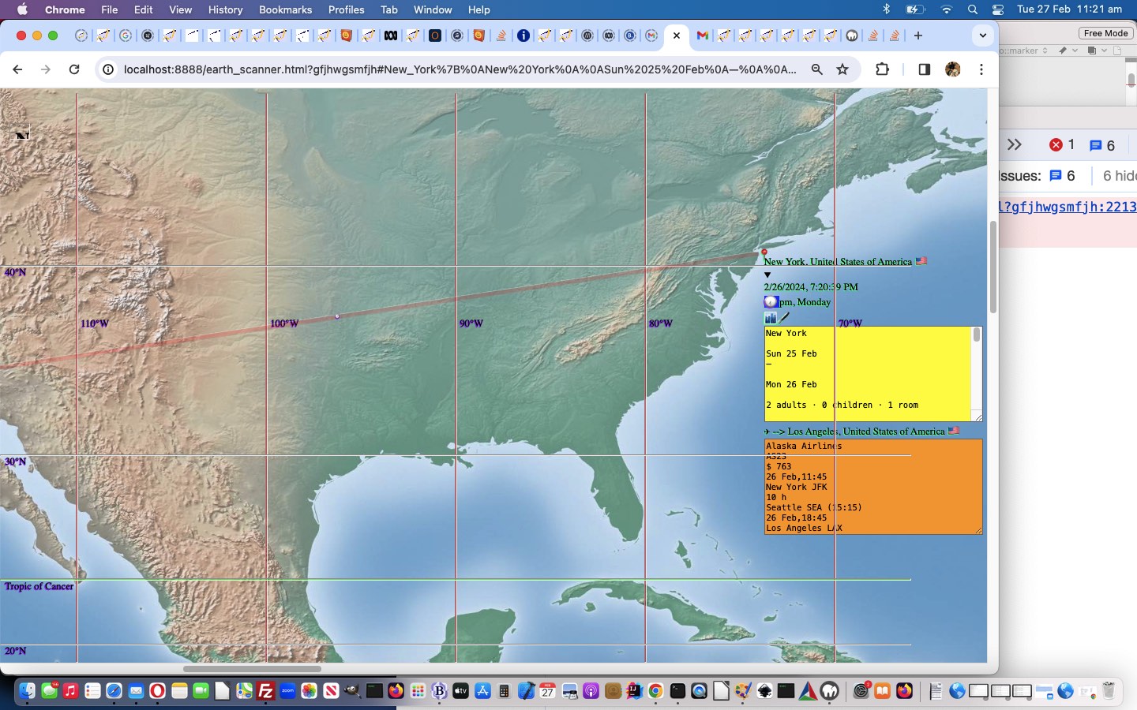Open Los Angeles, United States of America link
1137x710 pixels.
866,432
